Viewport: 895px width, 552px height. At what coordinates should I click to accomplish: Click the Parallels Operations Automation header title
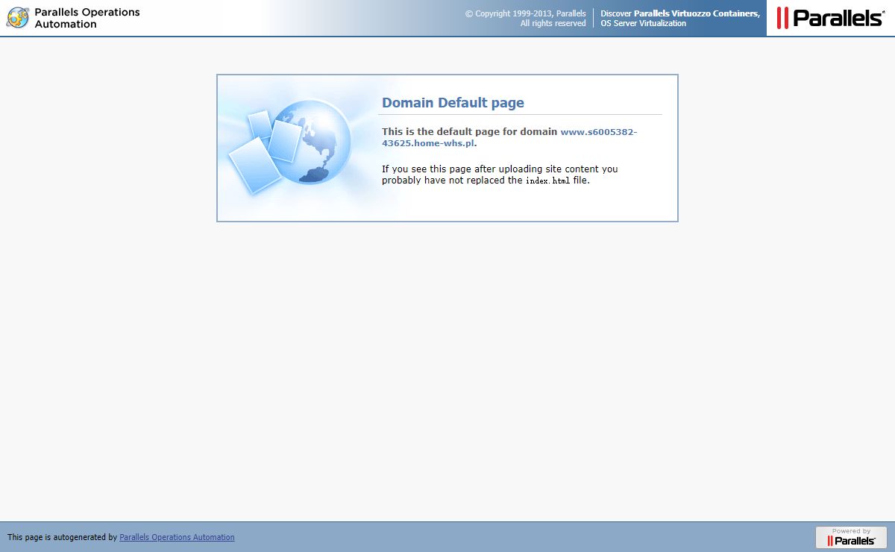pyautogui.click(x=87, y=18)
